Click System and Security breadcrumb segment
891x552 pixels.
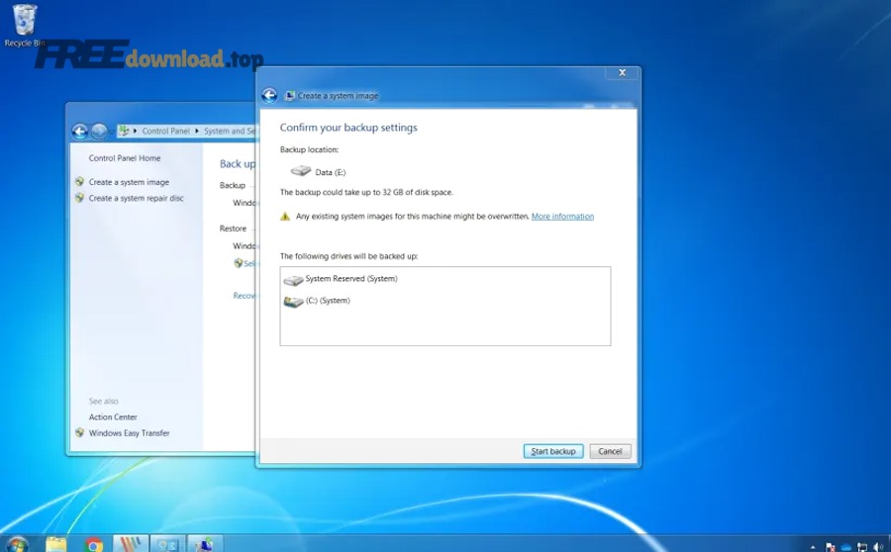[230, 131]
